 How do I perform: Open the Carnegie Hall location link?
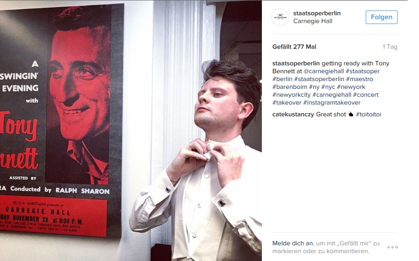point(313,21)
